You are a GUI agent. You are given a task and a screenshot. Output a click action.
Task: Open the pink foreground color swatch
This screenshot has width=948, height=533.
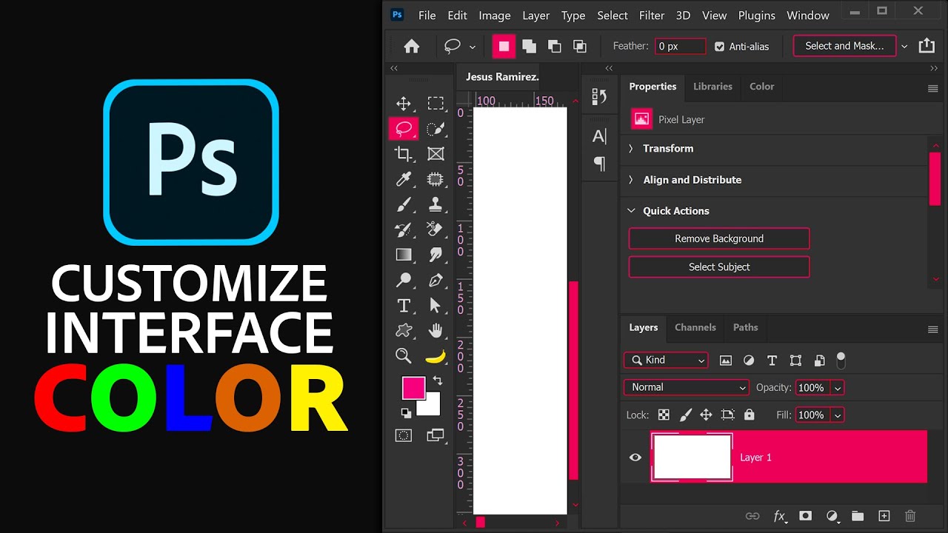point(413,388)
